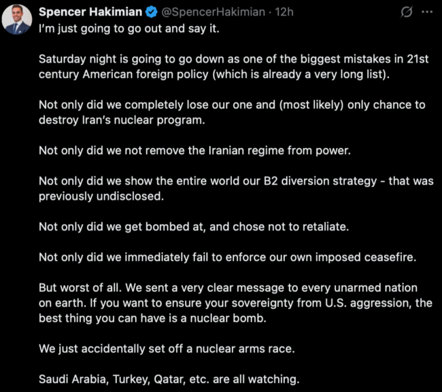Click the line "I'm just going to go out and say it"
442x392 pixels.
tap(129, 29)
